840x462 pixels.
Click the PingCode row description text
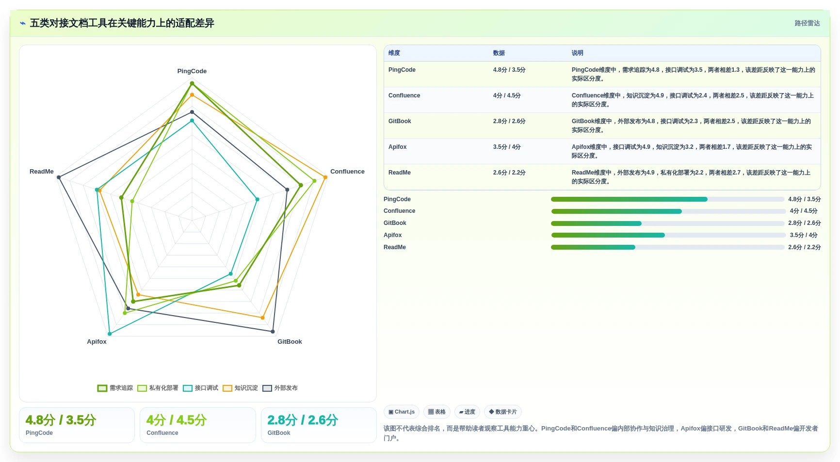coord(694,74)
